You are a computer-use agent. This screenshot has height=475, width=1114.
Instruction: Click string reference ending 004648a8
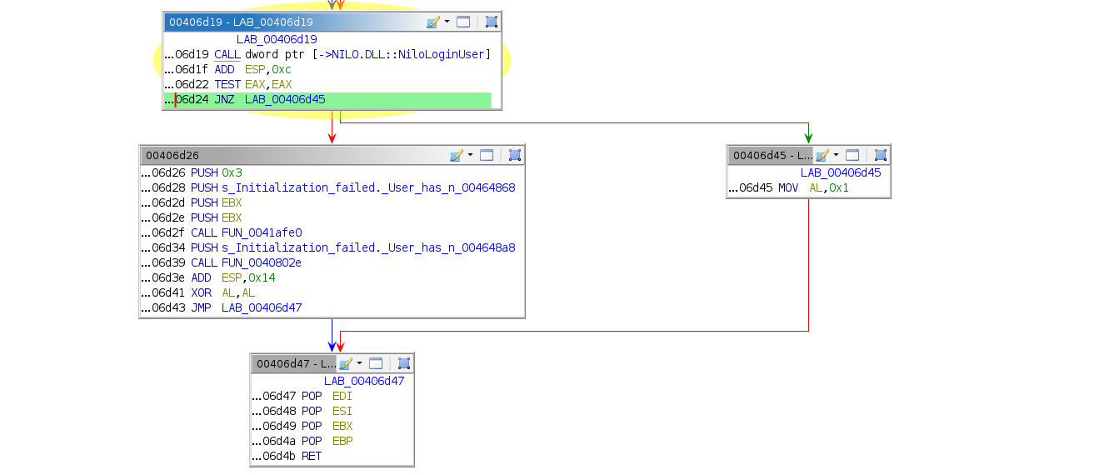(x=368, y=248)
